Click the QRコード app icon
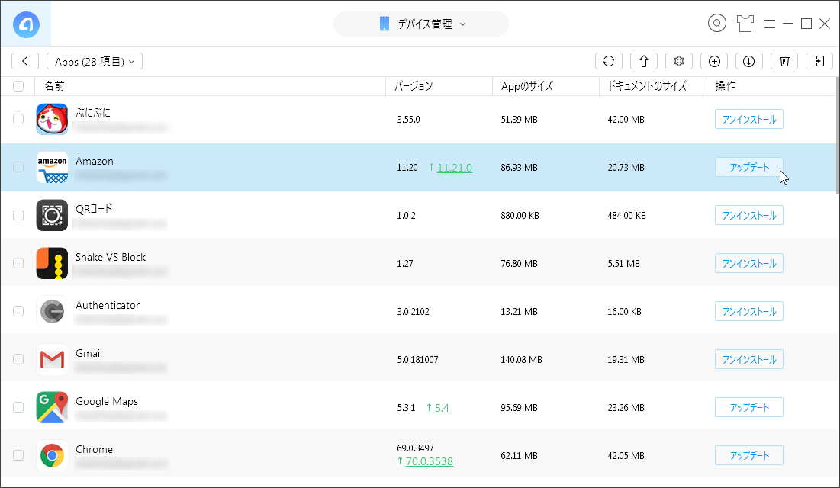840x488 pixels. (x=52, y=215)
